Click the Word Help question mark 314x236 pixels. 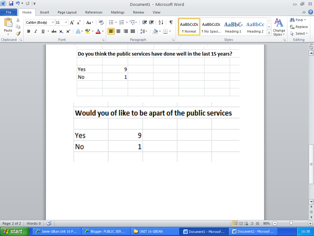[310, 12]
